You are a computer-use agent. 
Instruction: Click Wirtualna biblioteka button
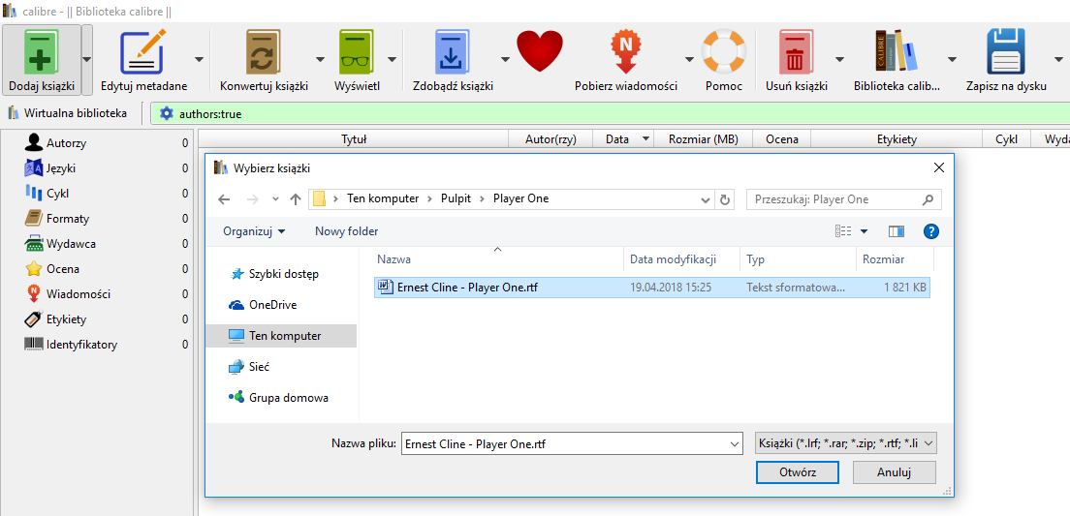pos(68,113)
